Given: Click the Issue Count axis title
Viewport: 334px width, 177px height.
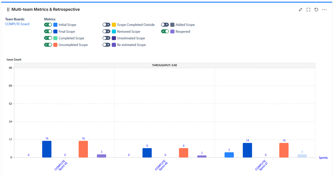Looking at the screenshot, I should click(14, 60).
